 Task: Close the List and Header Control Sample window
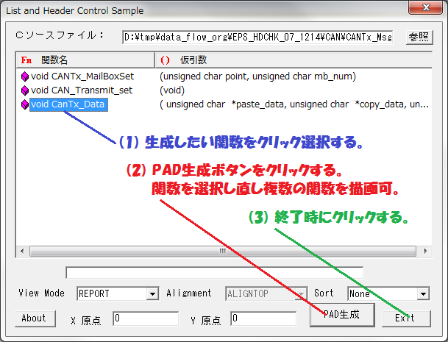(426, 7)
